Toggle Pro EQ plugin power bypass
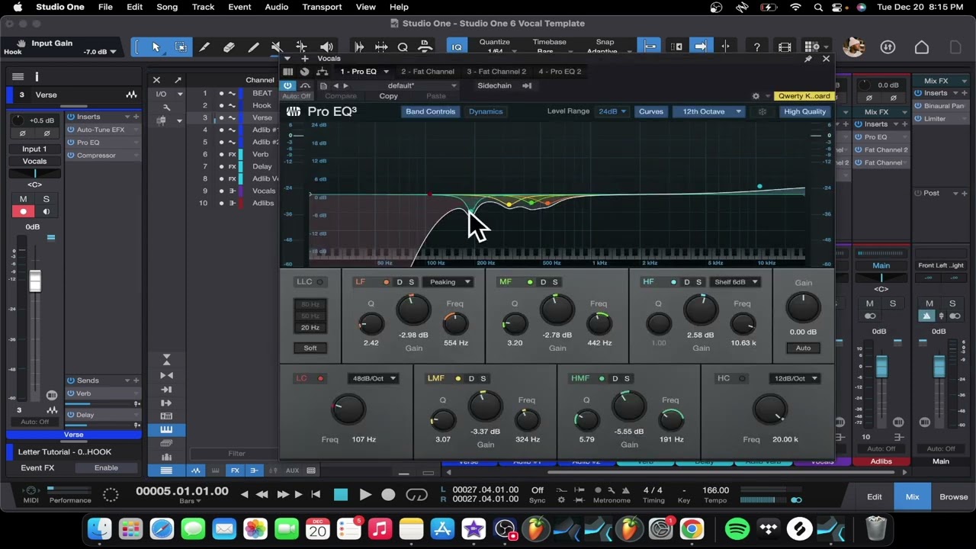The height and width of the screenshot is (549, 976). [x=287, y=85]
